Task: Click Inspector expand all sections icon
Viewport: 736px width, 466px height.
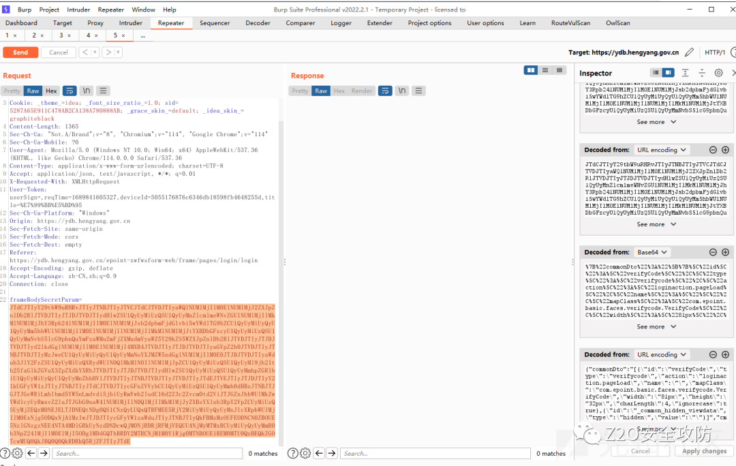Action: coord(686,73)
